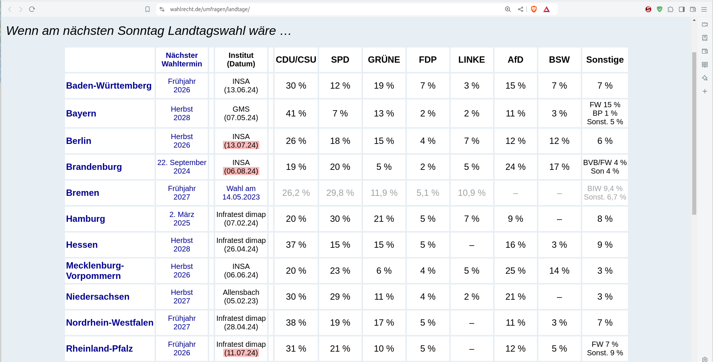Click Hamburg SPD value 30 %
713x362 pixels.
340,219
